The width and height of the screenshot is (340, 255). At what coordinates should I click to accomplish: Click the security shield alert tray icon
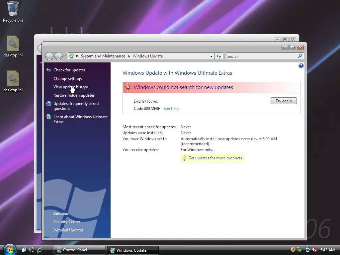coord(293,250)
